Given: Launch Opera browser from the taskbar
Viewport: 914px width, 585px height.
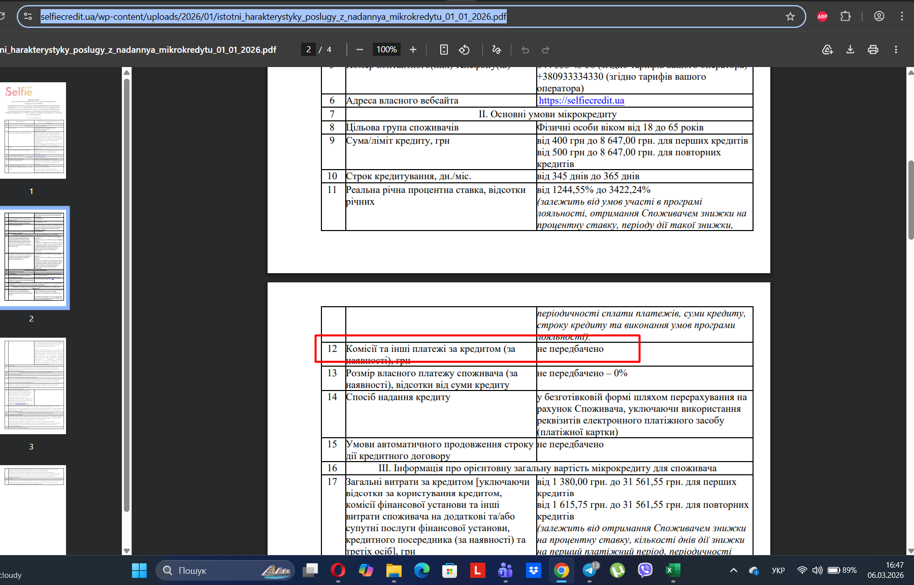Looking at the screenshot, I should (x=338, y=570).
